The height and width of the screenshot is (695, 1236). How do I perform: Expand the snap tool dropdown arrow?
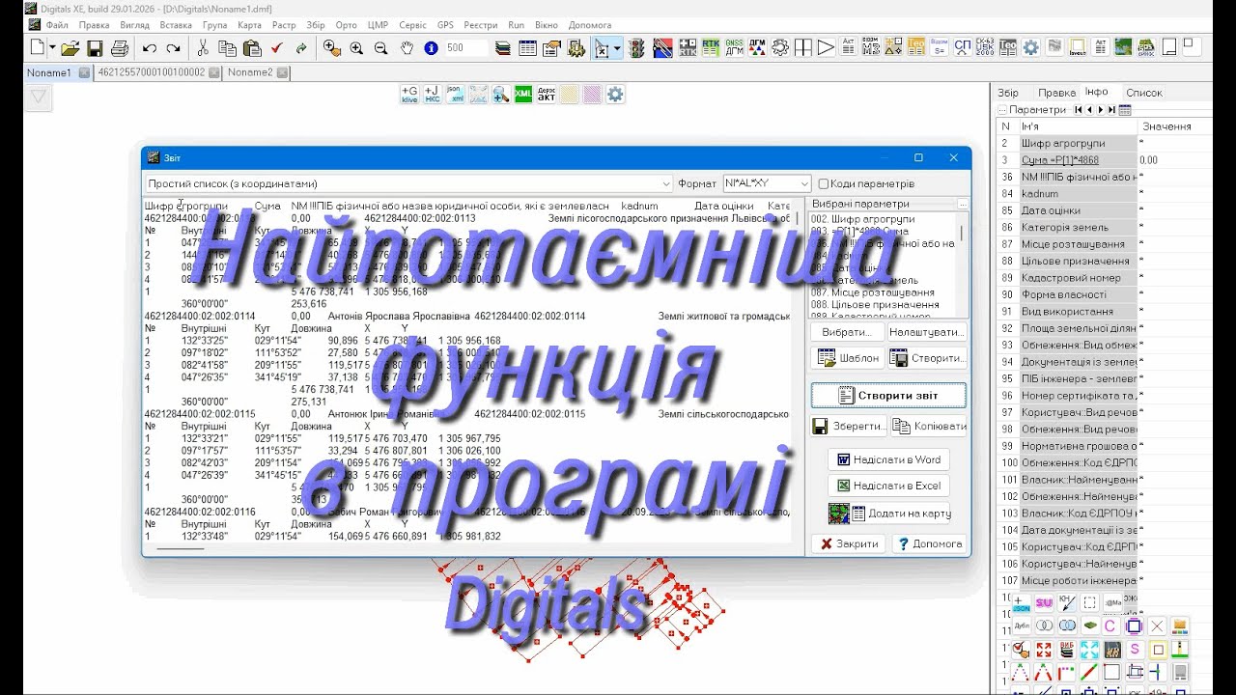click(617, 47)
